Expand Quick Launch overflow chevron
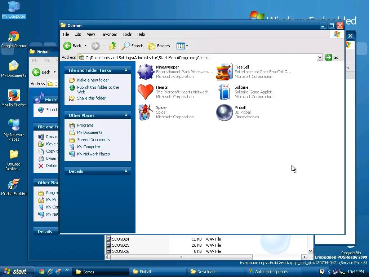The height and width of the screenshot is (277, 369). coord(67,270)
